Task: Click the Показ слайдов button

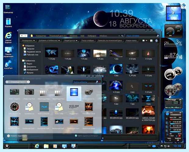Action: (x=87, y=41)
